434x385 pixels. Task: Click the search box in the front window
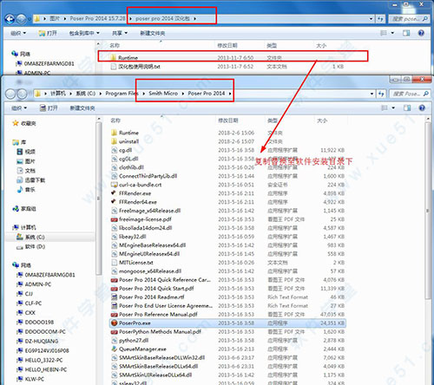410,94
